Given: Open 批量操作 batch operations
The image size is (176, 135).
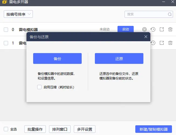Looking at the screenshot, I should pos(35,129).
